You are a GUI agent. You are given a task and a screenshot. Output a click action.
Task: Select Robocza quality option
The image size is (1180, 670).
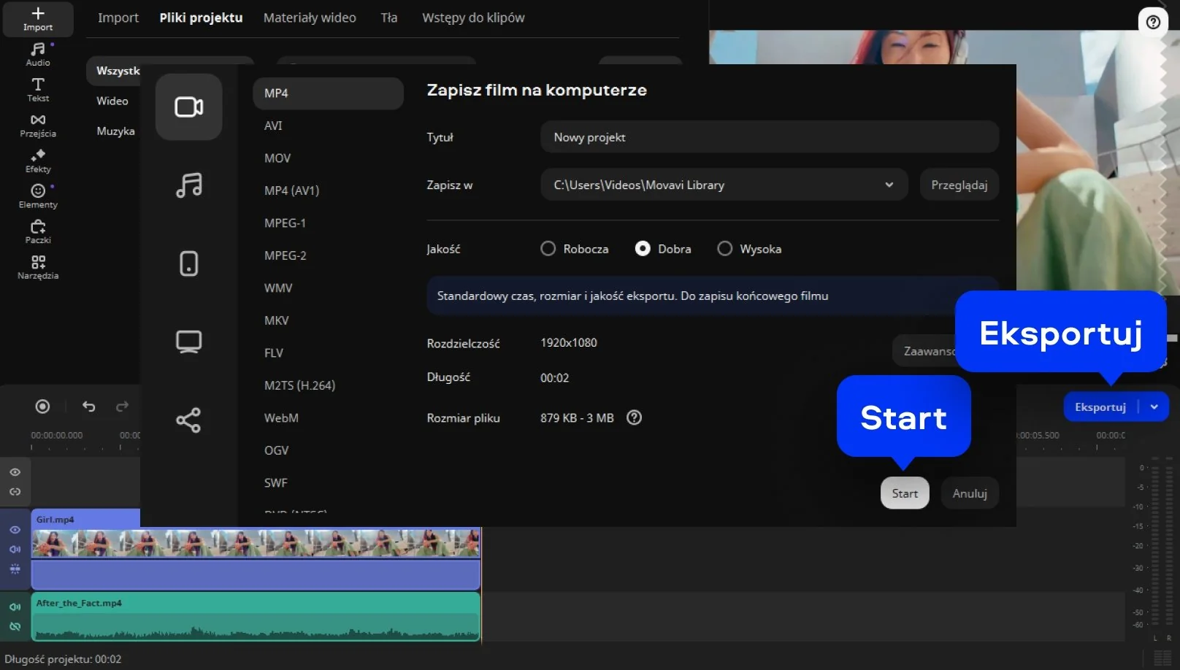(548, 249)
